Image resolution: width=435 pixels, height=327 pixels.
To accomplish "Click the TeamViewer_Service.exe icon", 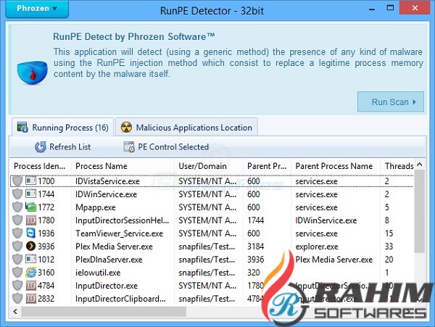I will tap(30, 233).
